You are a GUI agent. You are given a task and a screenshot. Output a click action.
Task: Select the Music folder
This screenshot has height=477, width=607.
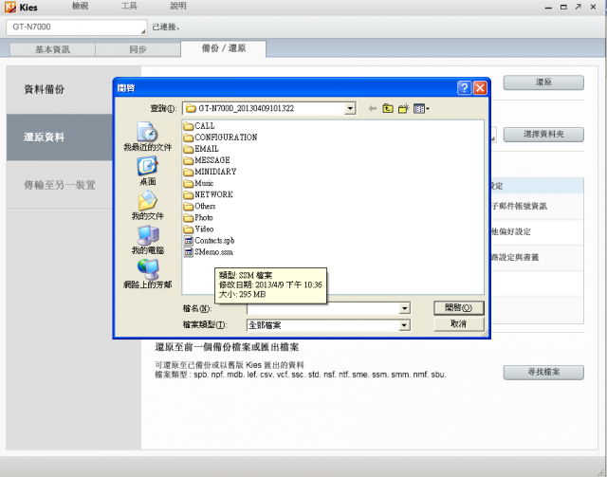pos(198,183)
